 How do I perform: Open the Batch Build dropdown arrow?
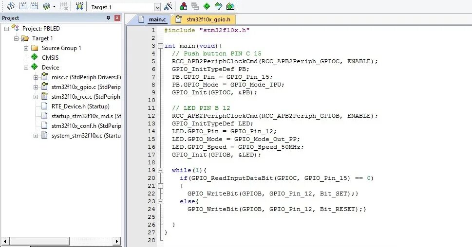click(54, 6)
